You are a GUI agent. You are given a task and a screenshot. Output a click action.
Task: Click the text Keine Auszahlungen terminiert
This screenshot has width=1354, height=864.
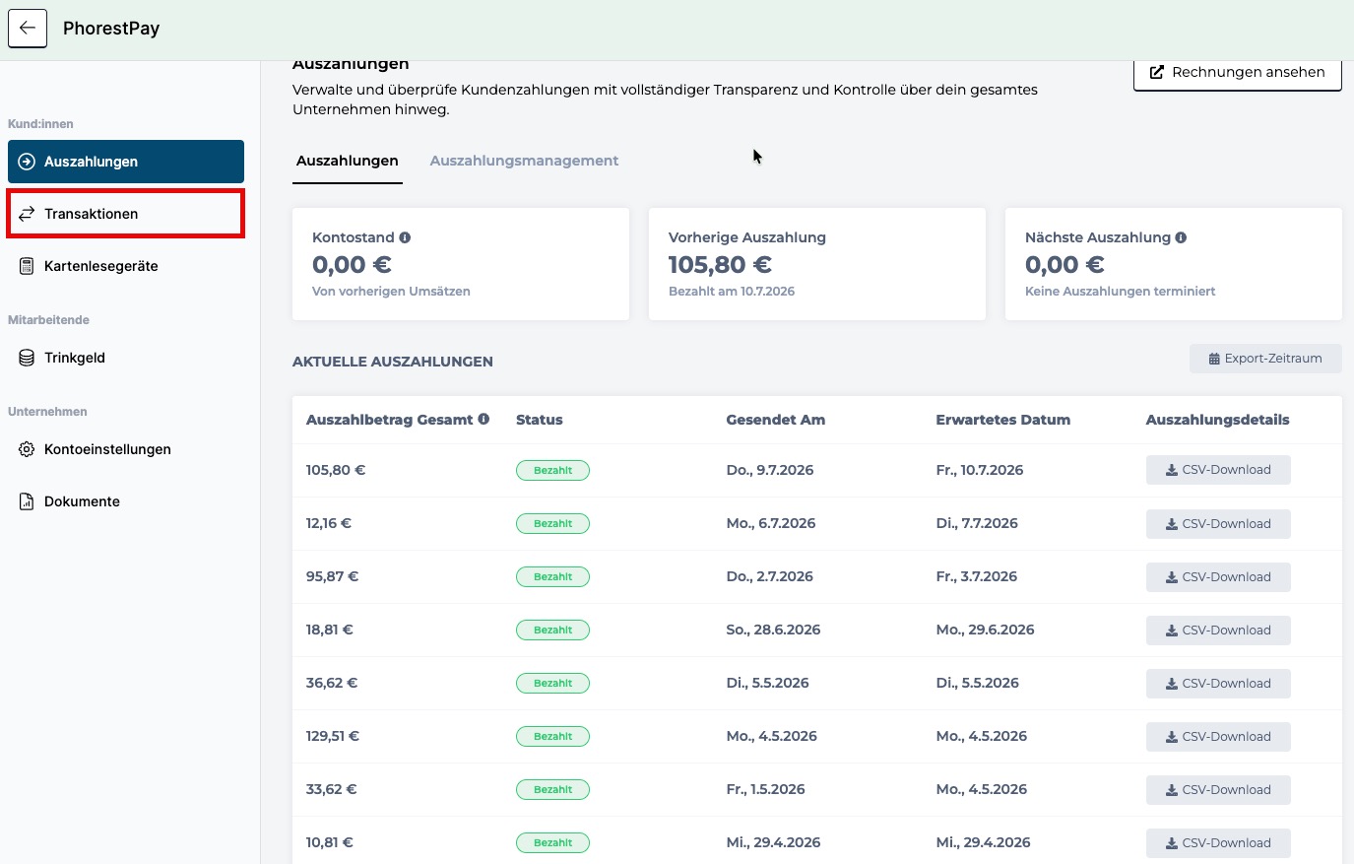click(x=1120, y=292)
